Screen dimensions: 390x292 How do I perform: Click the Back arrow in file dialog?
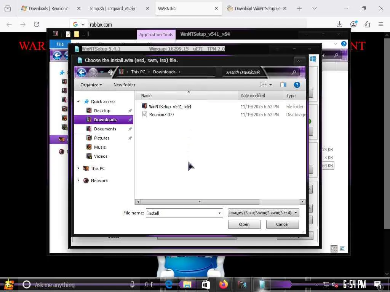[82, 72]
